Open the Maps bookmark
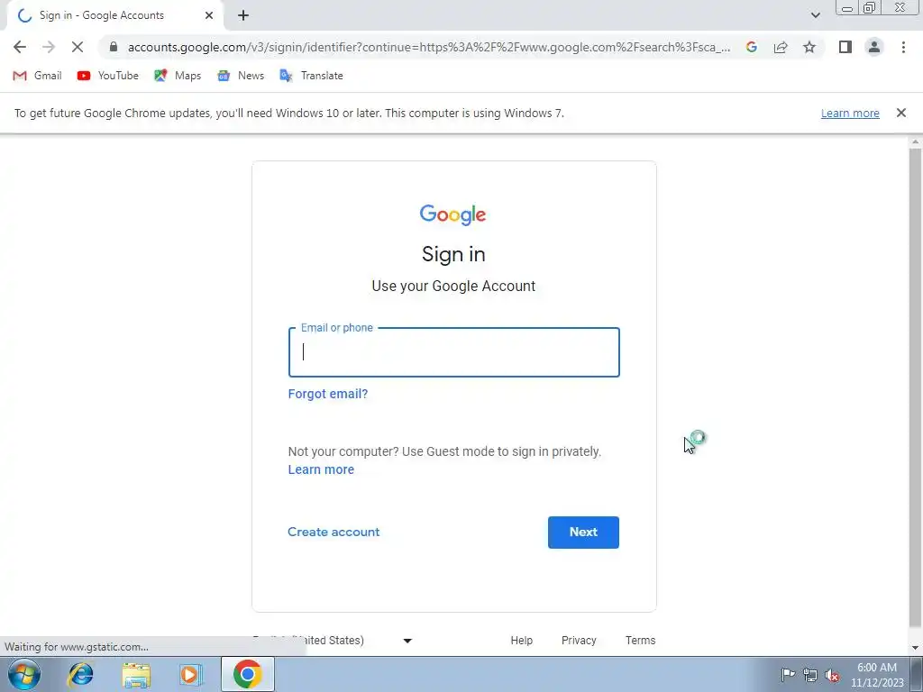 pos(178,76)
